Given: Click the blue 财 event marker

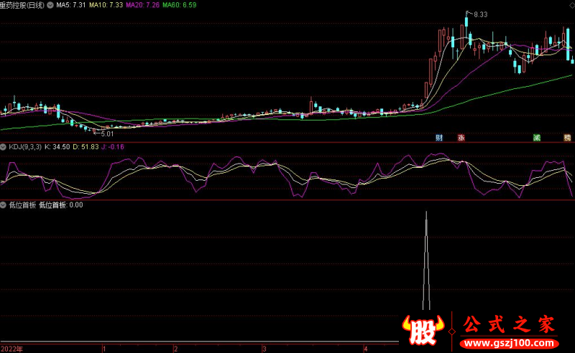Looking at the screenshot, I should tap(439, 137).
